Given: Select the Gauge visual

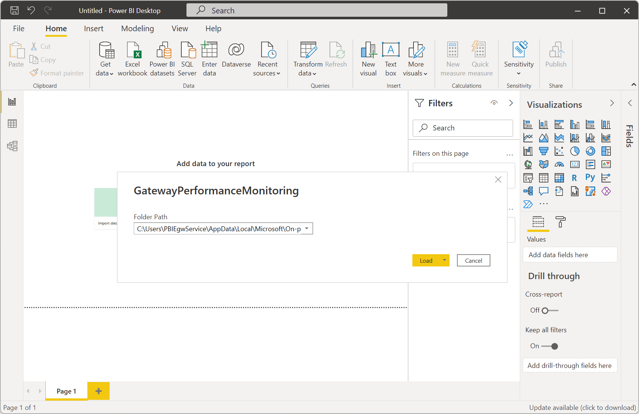Looking at the screenshot, I should (x=559, y=164).
